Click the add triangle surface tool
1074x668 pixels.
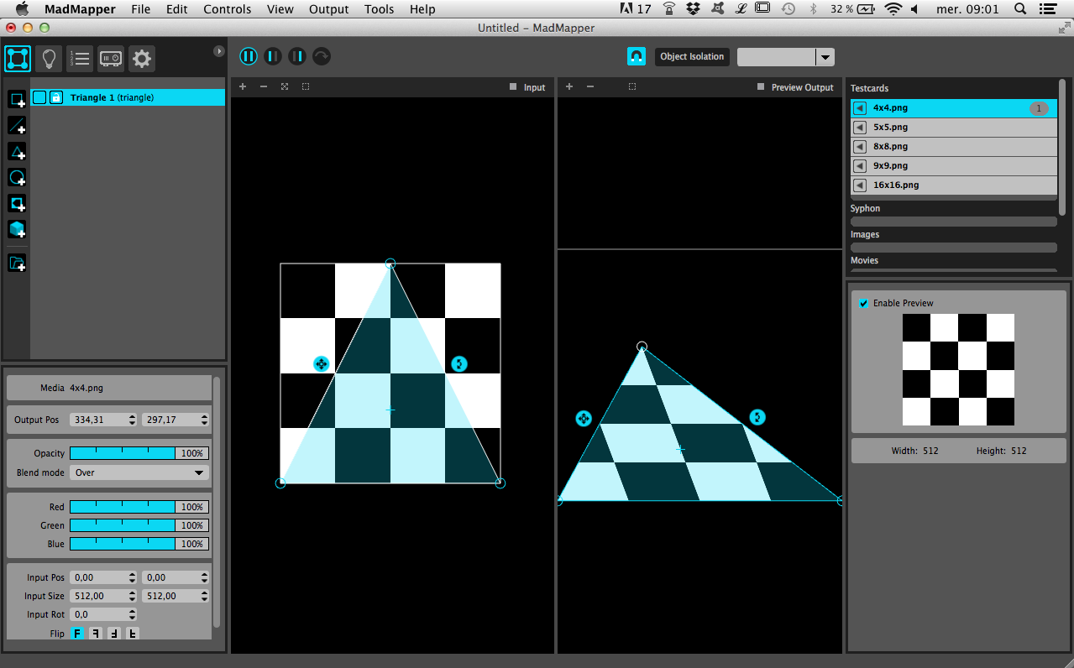tap(17, 152)
